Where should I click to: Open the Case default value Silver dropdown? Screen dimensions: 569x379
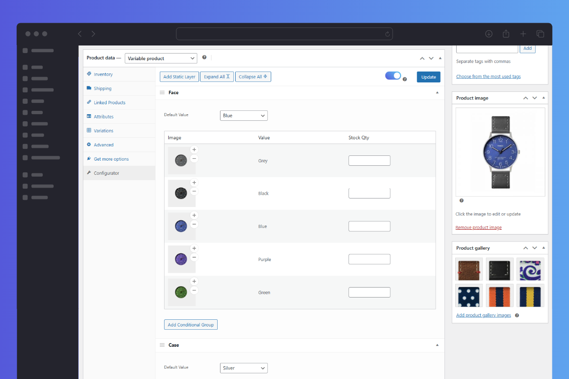pyautogui.click(x=244, y=368)
